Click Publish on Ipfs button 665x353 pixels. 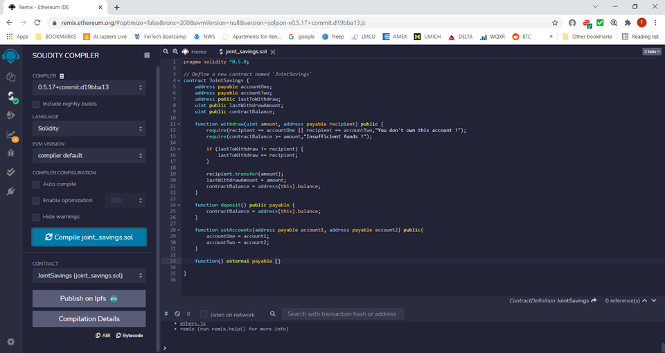click(89, 299)
